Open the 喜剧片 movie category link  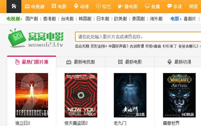point(190,19)
